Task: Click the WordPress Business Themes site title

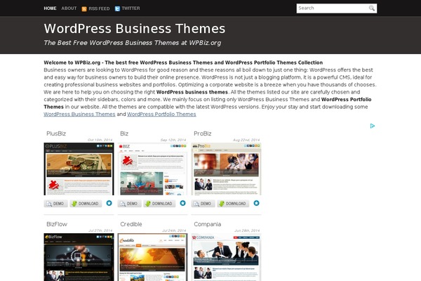Action: pyautogui.click(x=135, y=29)
